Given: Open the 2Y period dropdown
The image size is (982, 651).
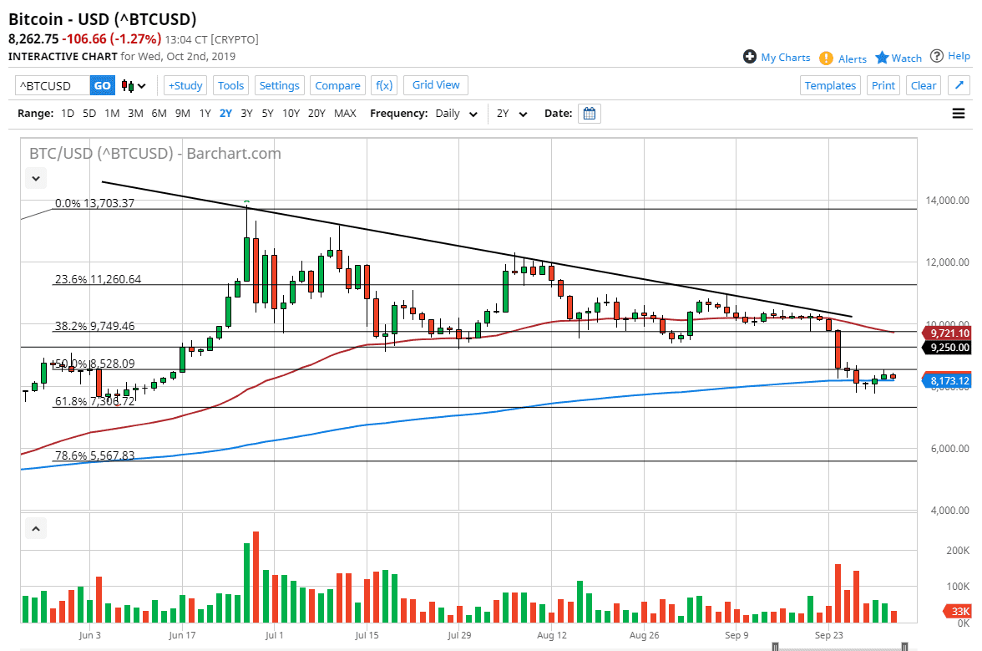Looking at the screenshot, I should pyautogui.click(x=513, y=113).
